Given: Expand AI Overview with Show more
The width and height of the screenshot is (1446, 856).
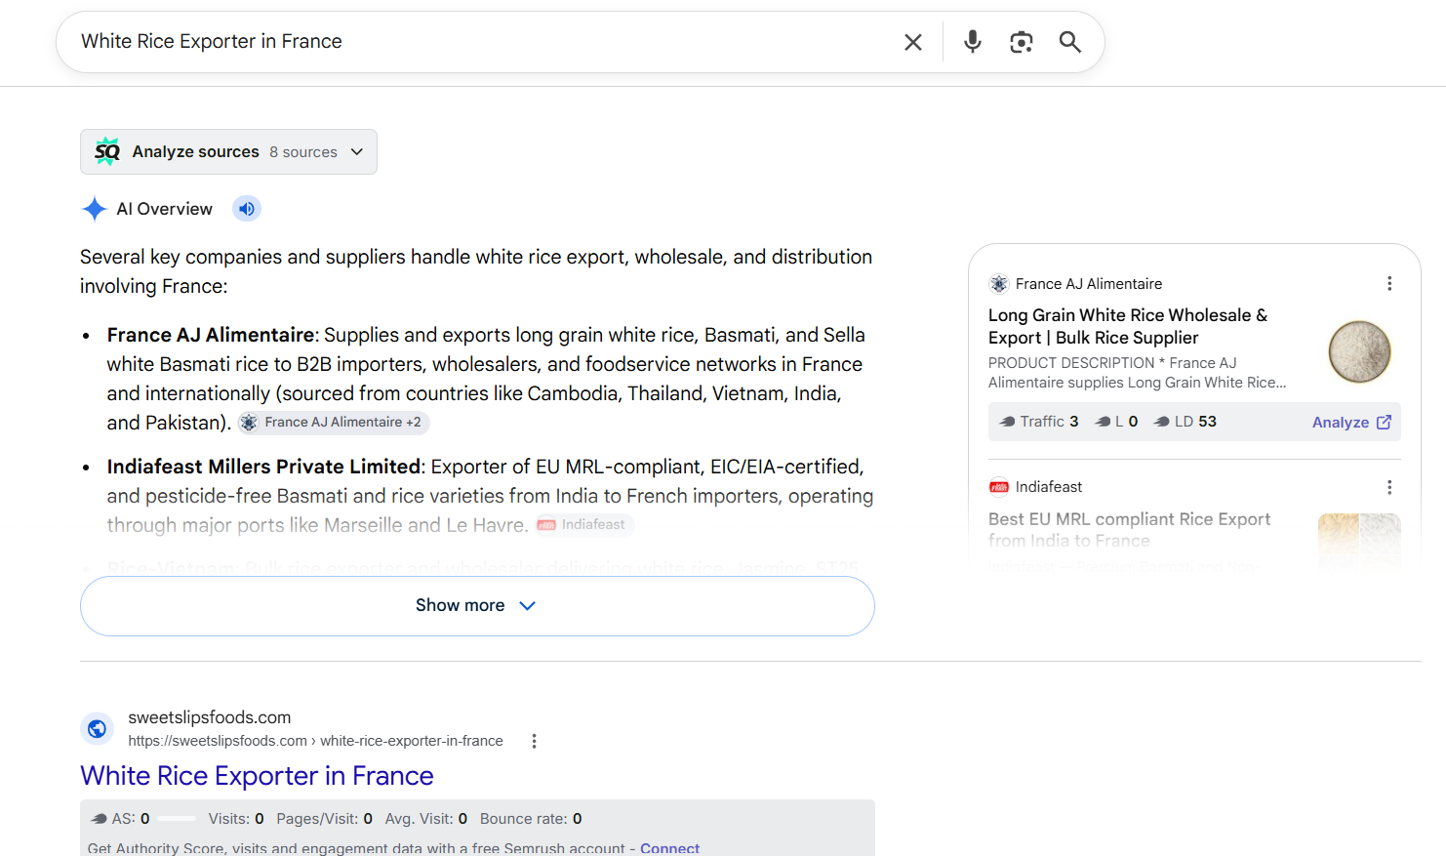Looking at the screenshot, I should (x=477, y=606).
